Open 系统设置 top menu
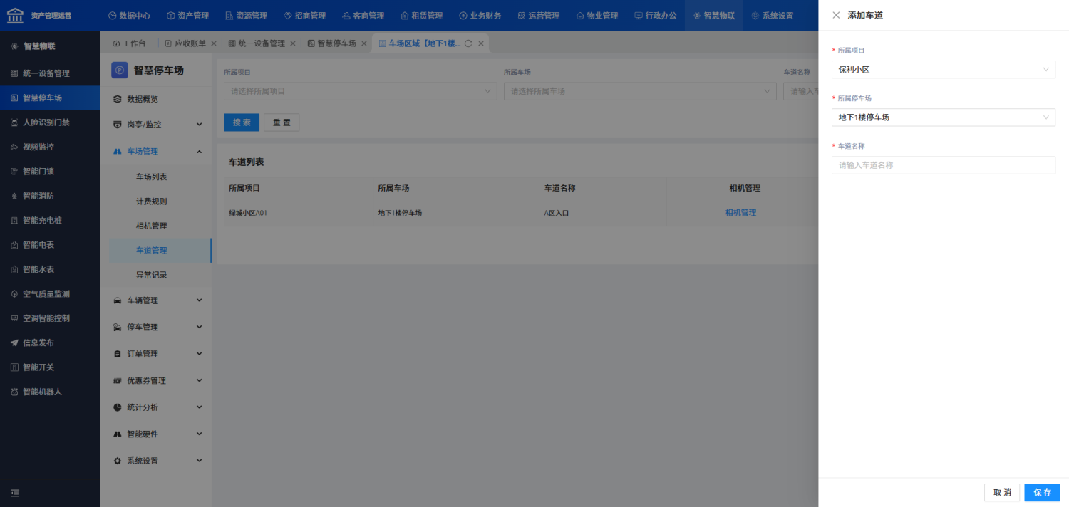The image size is (1069, 507). (772, 16)
